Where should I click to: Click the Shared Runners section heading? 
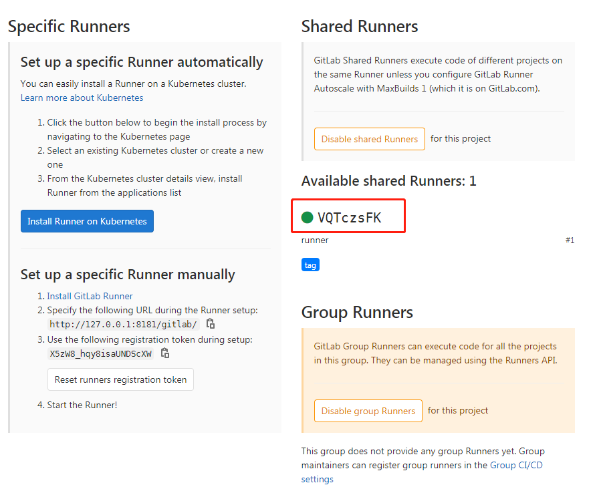(360, 26)
